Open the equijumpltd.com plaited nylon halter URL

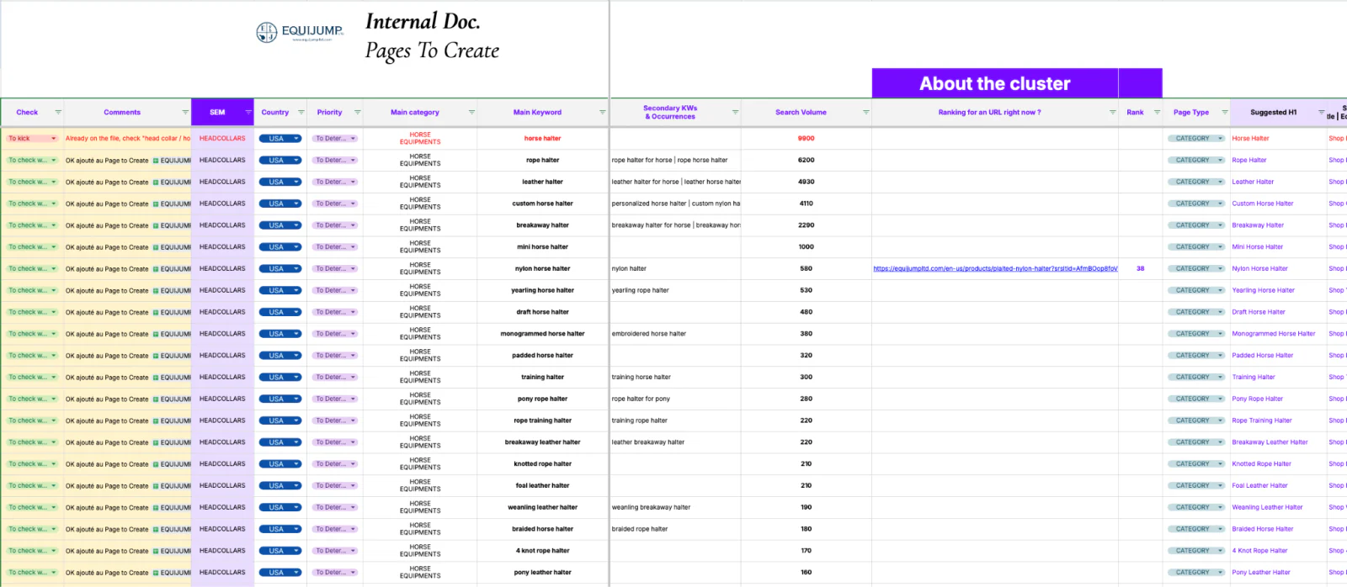995,269
